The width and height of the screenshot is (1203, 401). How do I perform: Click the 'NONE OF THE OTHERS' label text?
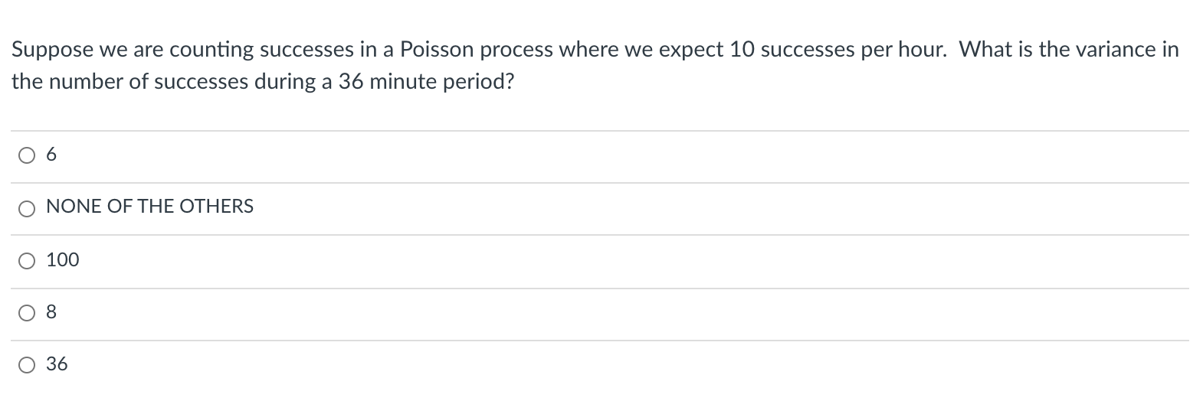(149, 207)
